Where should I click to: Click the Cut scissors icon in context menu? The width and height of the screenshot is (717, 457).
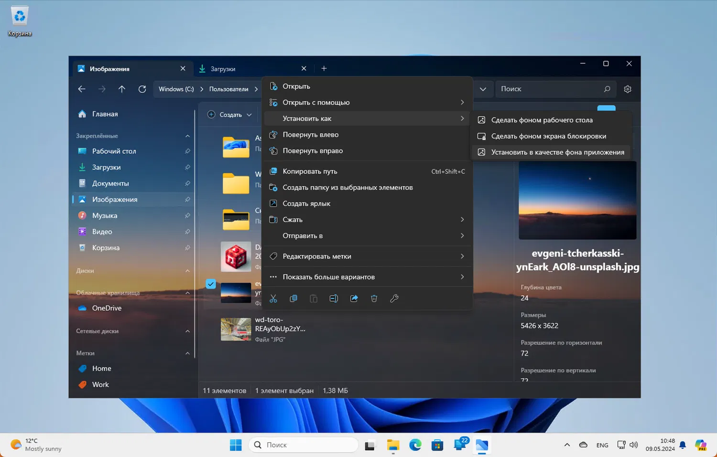(273, 298)
